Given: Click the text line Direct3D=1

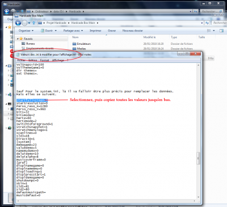Looking at the screenshot, I should pyautogui.click(x=26, y=139).
